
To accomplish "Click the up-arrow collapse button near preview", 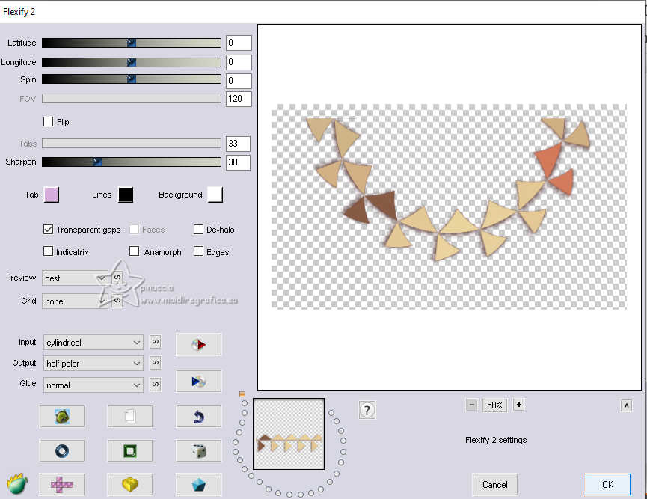I will click(626, 405).
